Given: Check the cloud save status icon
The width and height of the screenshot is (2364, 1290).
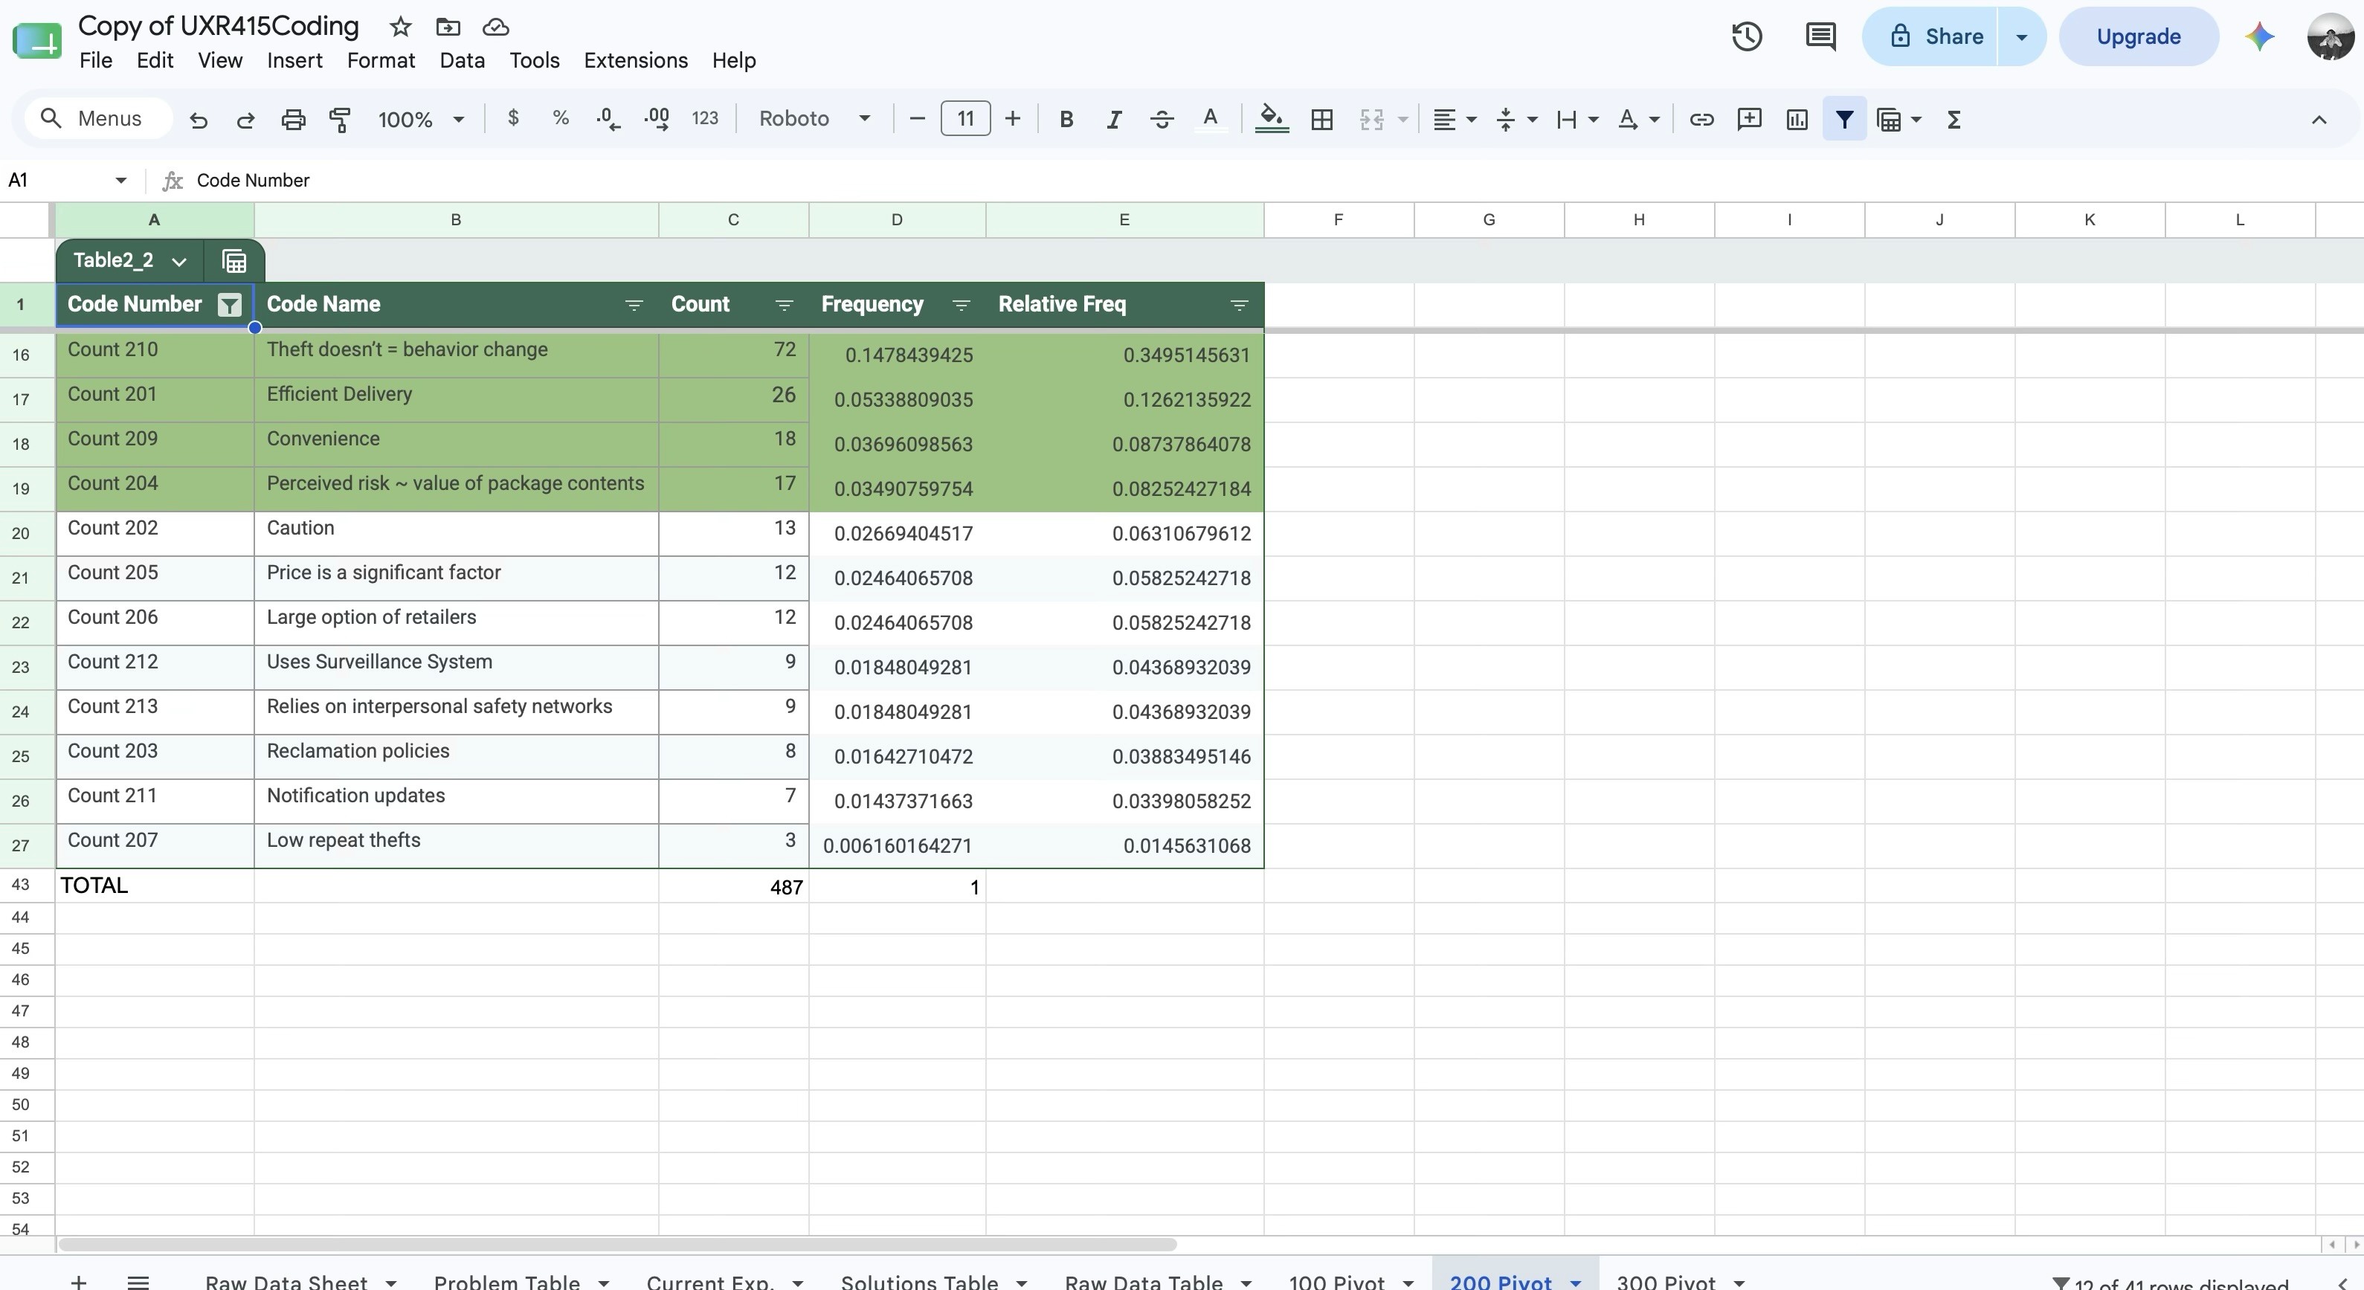Looking at the screenshot, I should click(x=495, y=27).
